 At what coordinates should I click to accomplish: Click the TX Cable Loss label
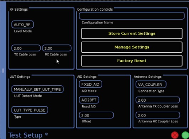point(25,54)
